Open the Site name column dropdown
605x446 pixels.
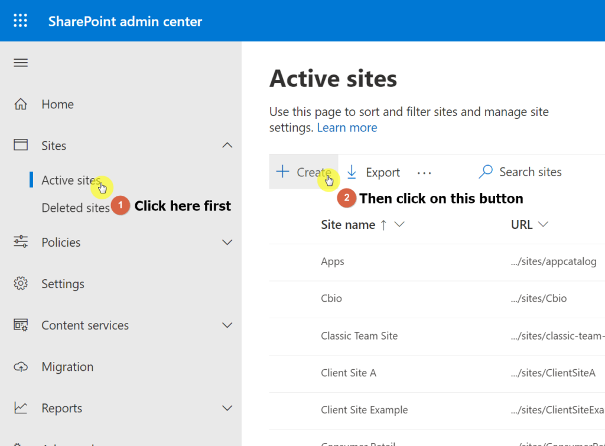399,224
